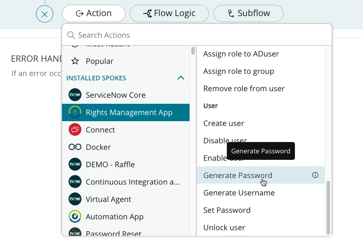The width and height of the screenshot is (363, 248).
Task: Choose the Generate Password action
Action: (x=261, y=175)
